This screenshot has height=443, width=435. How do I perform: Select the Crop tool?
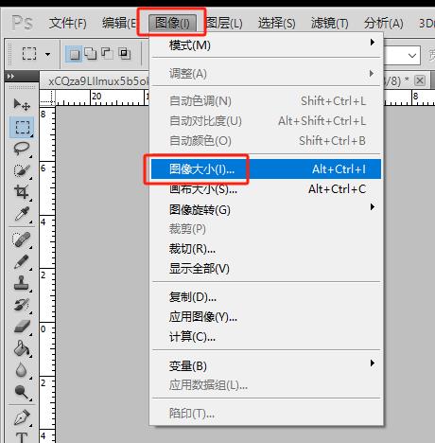tap(22, 191)
